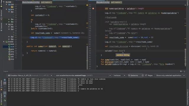Collapse the app module node

coord(4,2)
